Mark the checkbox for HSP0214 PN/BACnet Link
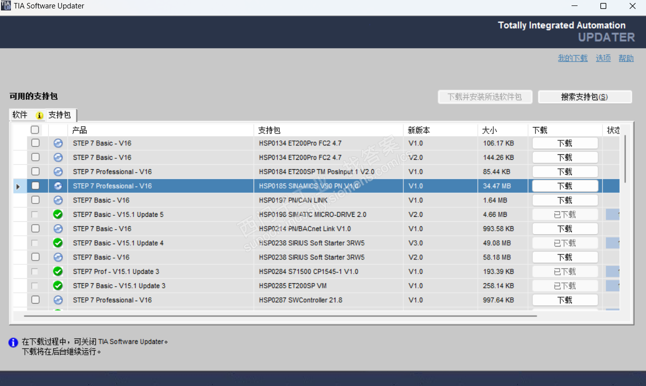 (35, 229)
